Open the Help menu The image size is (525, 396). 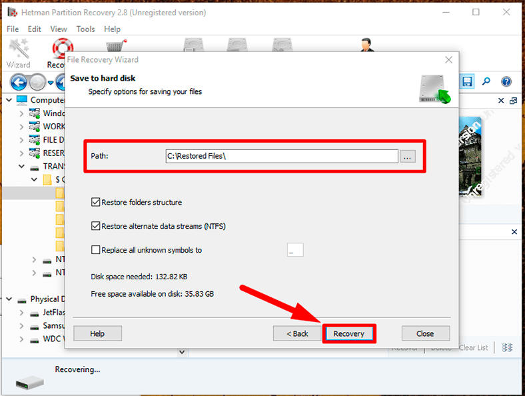click(x=112, y=29)
